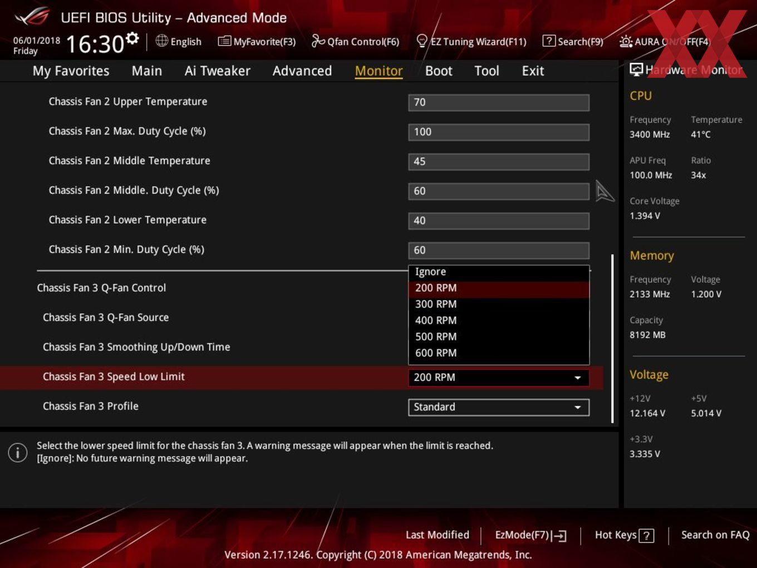The width and height of the screenshot is (757, 568).
Task: Select the Monitor tab
Action: 378,71
